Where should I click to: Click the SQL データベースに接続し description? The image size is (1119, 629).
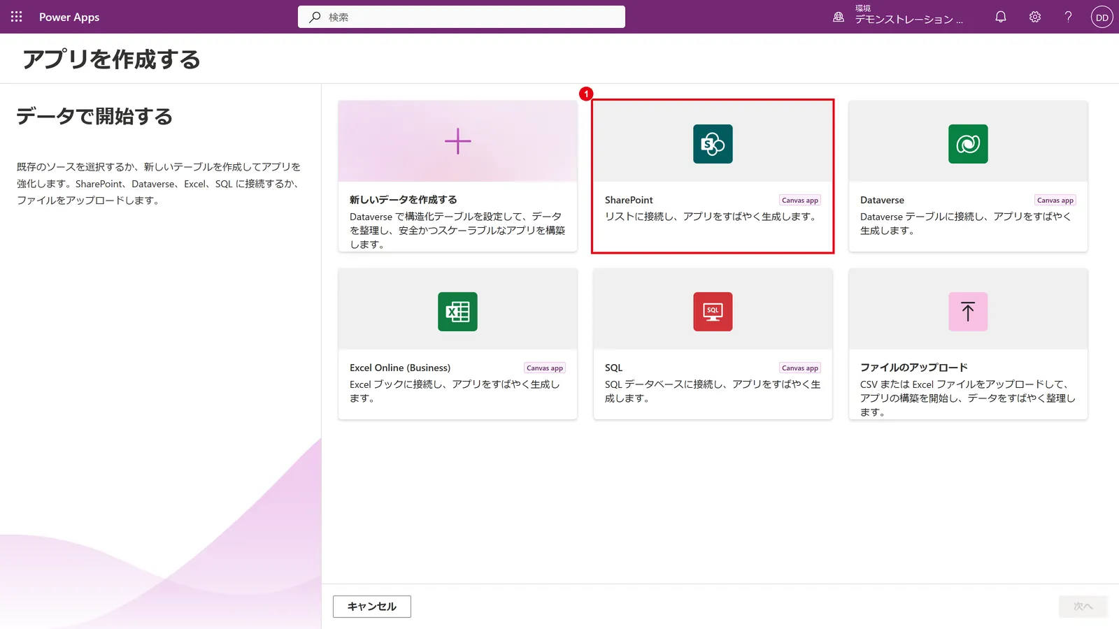[713, 391]
